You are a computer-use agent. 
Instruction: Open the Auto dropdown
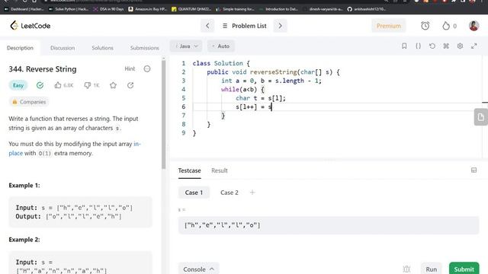coord(220,46)
